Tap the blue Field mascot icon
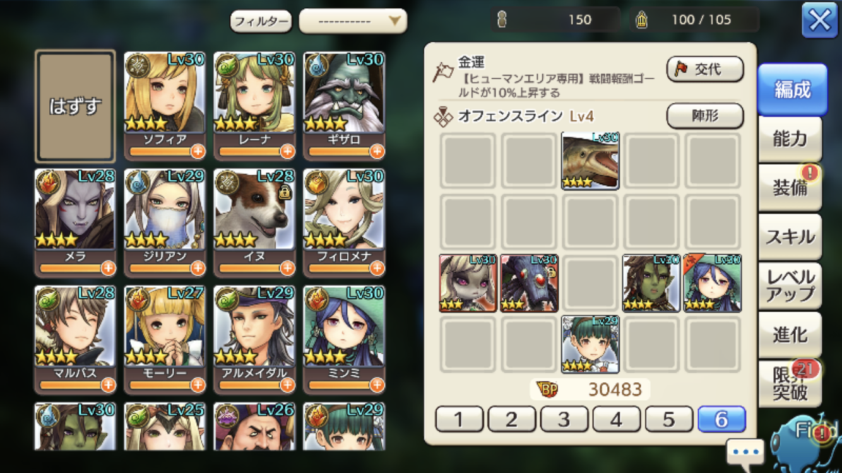Viewport: 842px width, 473px height. click(807, 439)
